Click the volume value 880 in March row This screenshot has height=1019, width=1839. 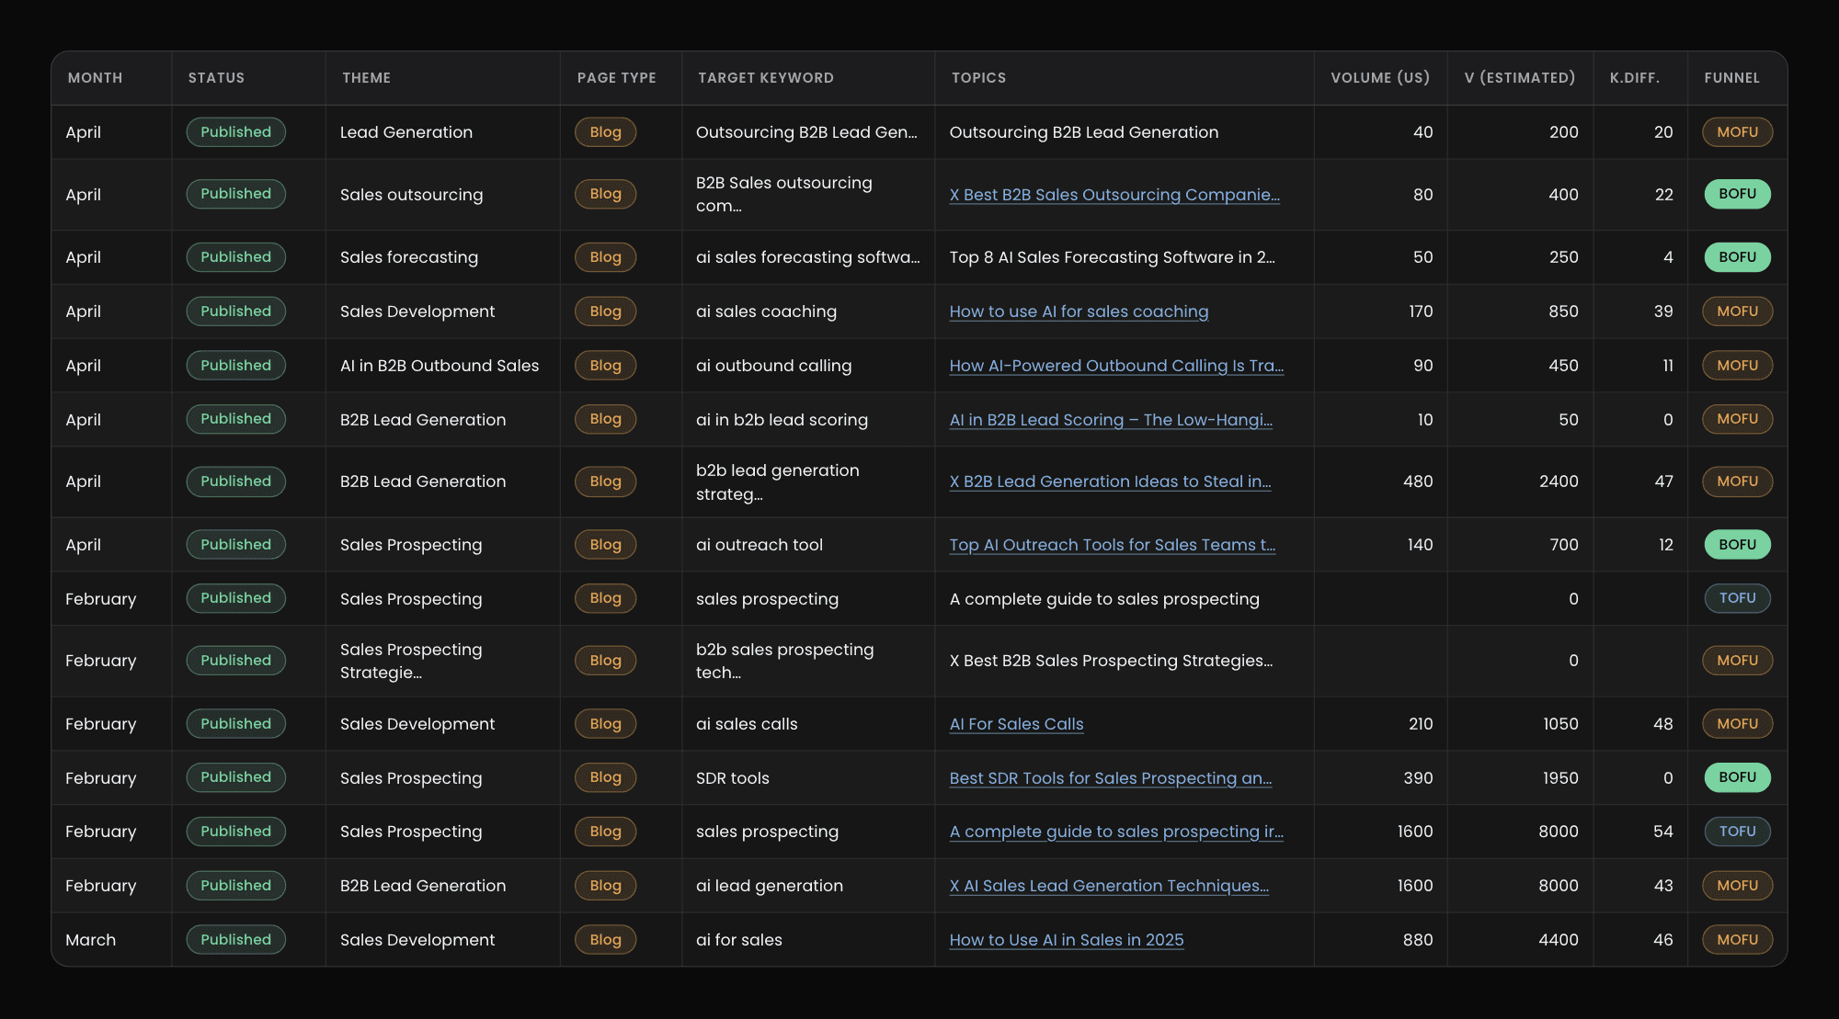[1418, 940]
